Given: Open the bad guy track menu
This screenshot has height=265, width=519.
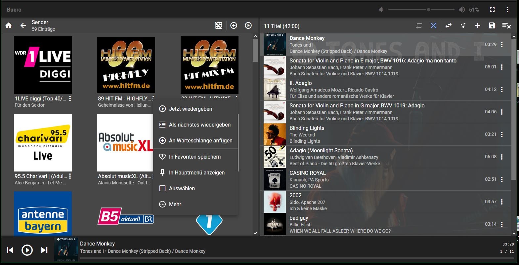Looking at the screenshot, I should (x=502, y=224).
